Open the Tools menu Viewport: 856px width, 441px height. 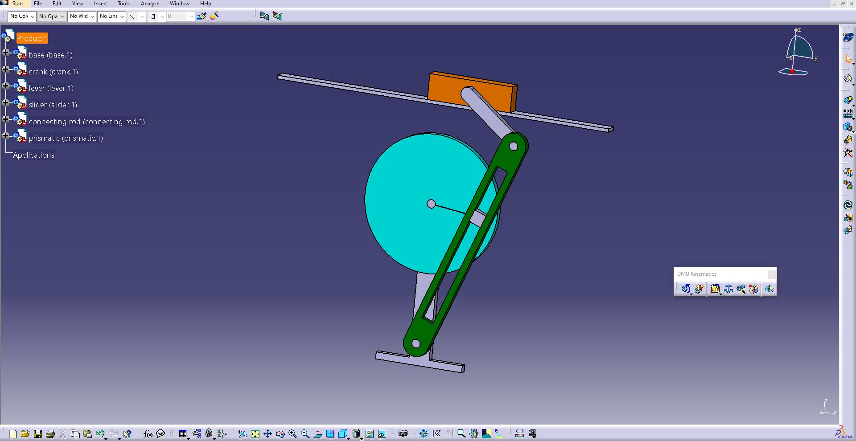pyautogui.click(x=123, y=4)
